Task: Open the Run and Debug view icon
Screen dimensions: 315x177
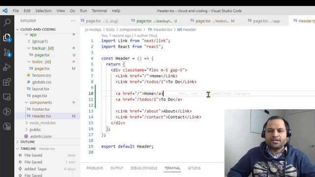Action: coord(7,67)
